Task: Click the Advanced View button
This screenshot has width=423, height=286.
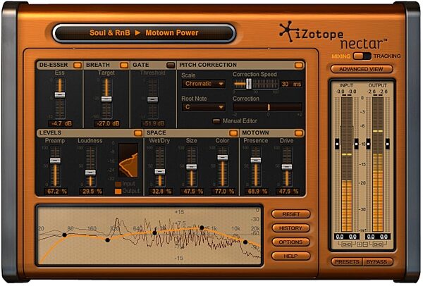Action: click(x=362, y=69)
